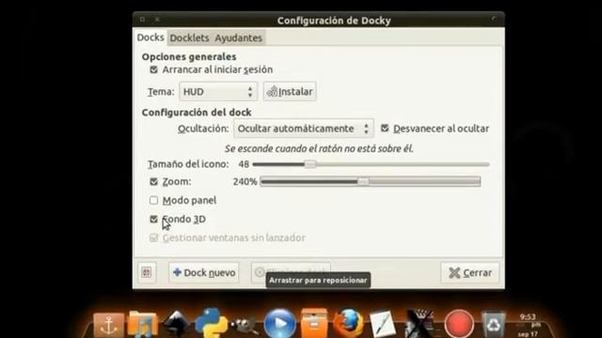The image size is (602, 338).
Task: Click the red record button dock icon
Action: click(x=459, y=324)
